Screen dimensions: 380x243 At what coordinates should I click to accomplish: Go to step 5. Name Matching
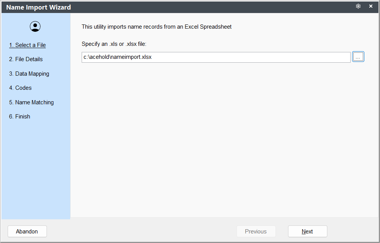32,102
